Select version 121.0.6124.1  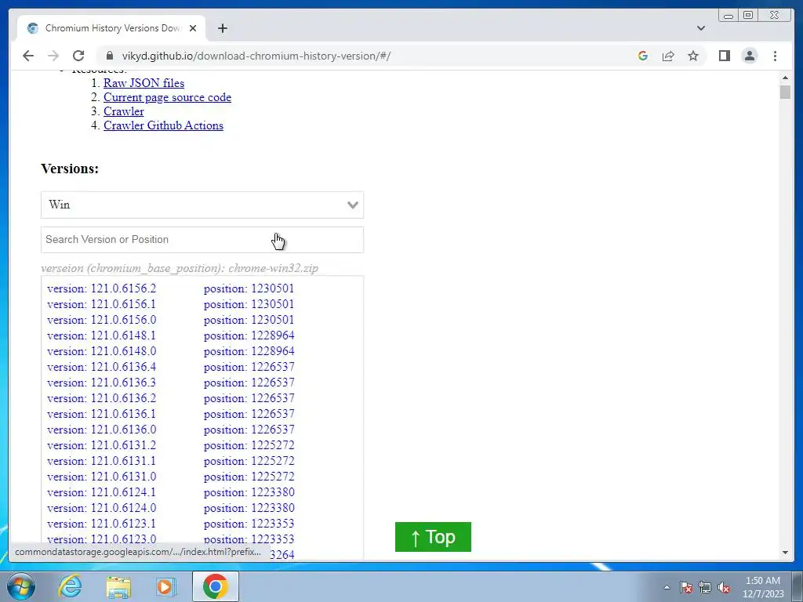(x=101, y=492)
